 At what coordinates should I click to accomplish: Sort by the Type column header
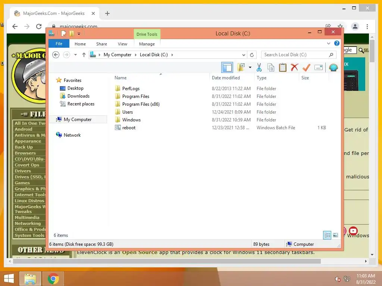point(276,77)
